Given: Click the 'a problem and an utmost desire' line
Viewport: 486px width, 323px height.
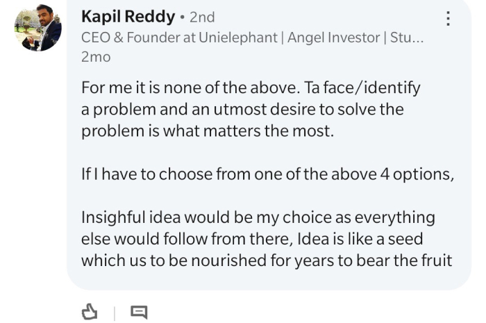Looking at the screenshot, I should tap(242, 110).
